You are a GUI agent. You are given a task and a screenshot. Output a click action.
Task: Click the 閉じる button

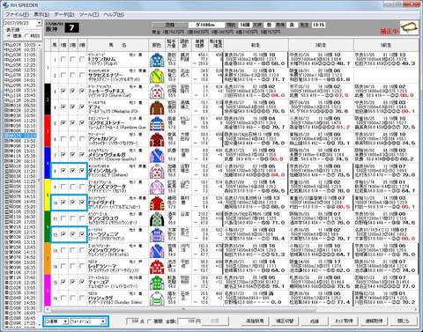(x=403, y=321)
